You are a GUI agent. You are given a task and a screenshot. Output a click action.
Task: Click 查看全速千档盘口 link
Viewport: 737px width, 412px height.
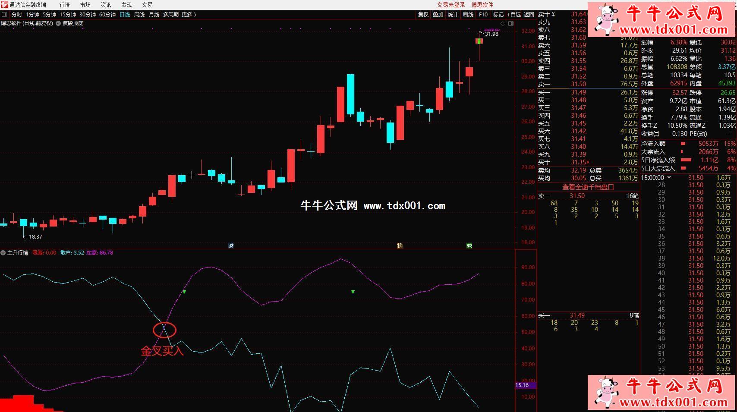point(588,187)
